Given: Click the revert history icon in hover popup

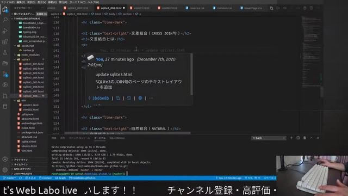Looking at the screenshot, I should click(129, 98).
